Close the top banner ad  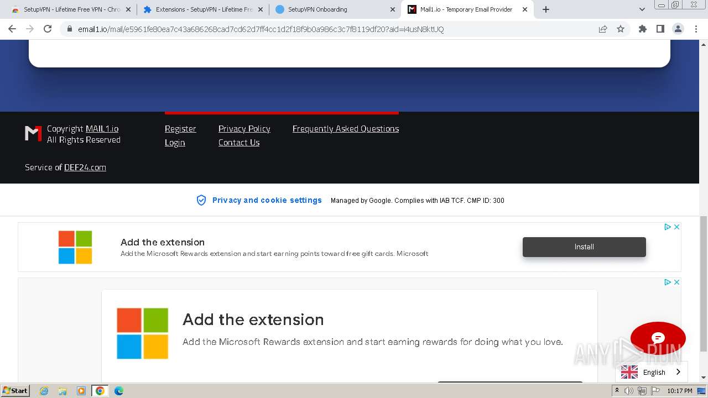tap(676, 227)
